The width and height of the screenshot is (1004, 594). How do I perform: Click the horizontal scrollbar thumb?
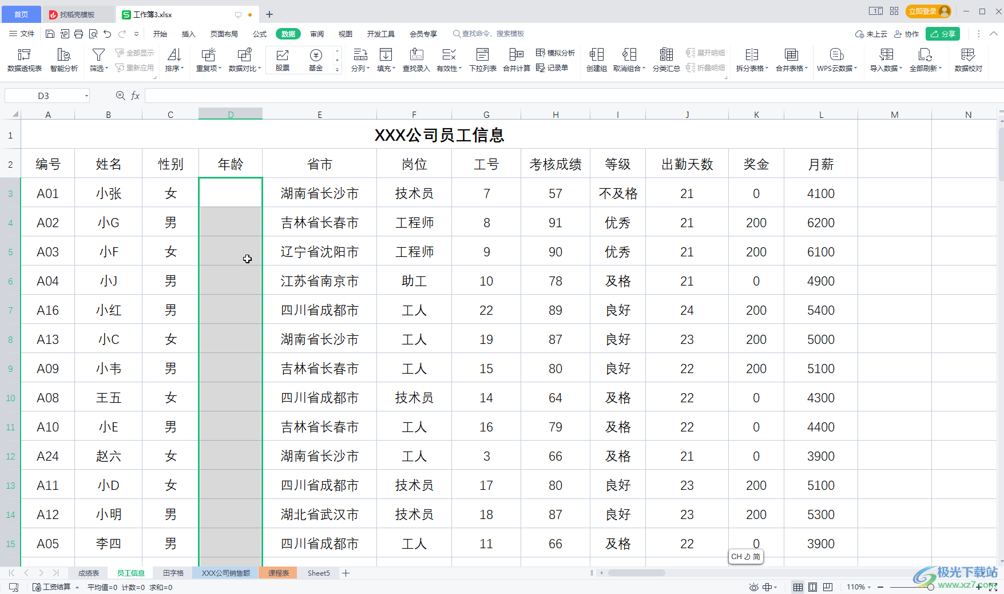coord(636,573)
